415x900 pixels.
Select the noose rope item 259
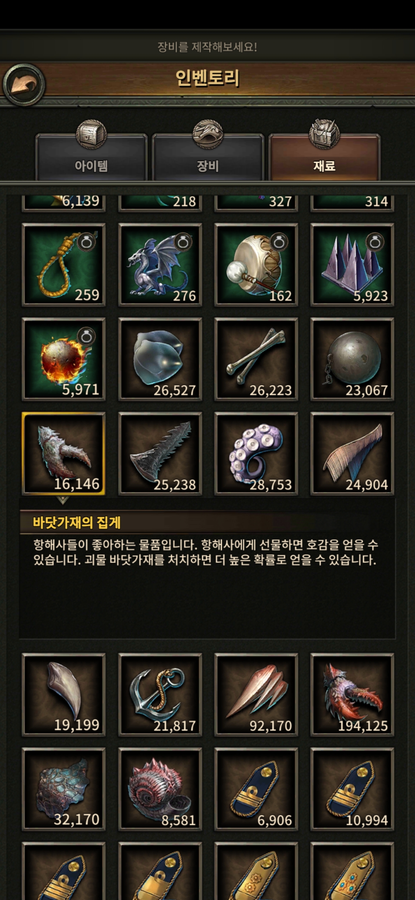pos(64,265)
